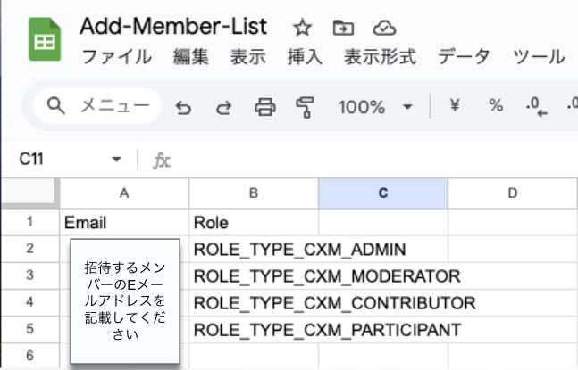The image size is (578, 370).
Task: Open the 表示形式 menu
Action: (x=380, y=57)
